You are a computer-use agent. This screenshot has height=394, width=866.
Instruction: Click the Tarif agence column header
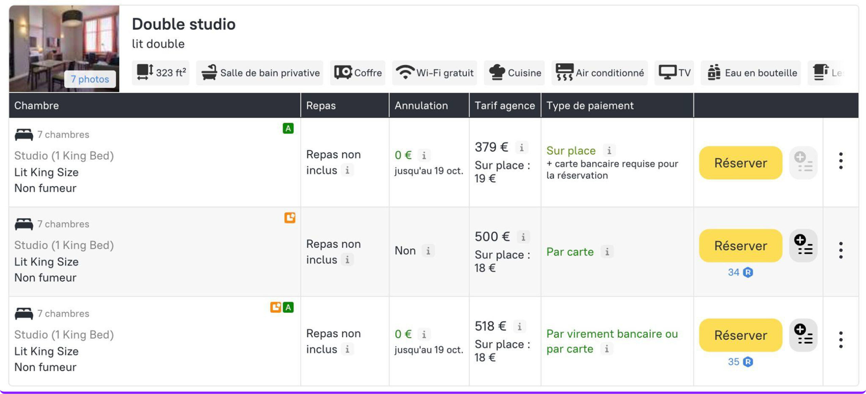click(504, 106)
